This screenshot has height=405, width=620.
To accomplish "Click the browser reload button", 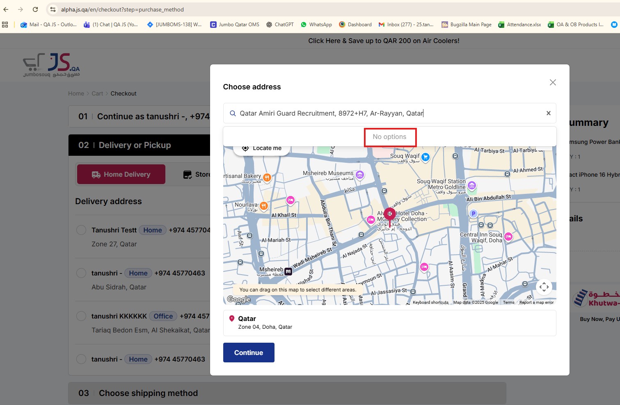I will [35, 9].
